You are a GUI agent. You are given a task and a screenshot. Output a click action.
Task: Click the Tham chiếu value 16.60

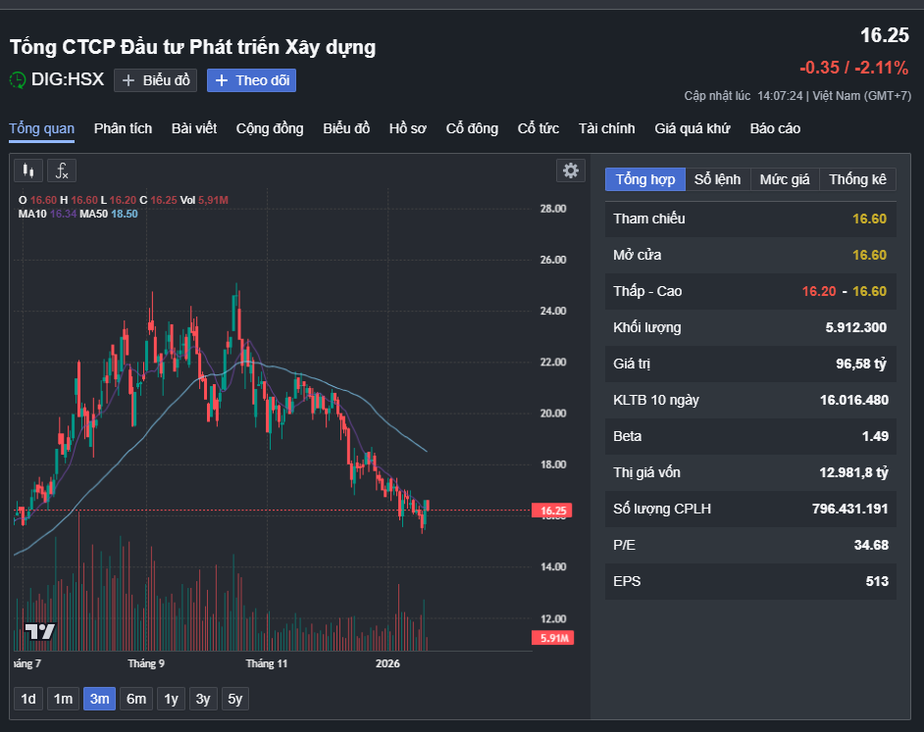tap(869, 220)
